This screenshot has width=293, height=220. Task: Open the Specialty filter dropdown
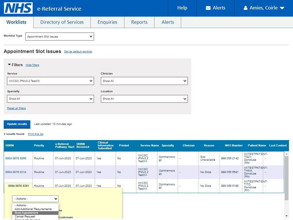click(x=50, y=99)
